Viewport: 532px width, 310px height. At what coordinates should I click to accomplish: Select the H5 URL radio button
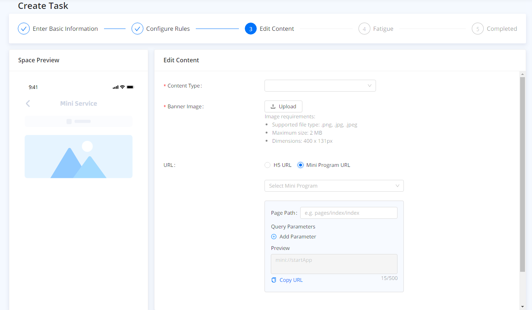(x=267, y=165)
